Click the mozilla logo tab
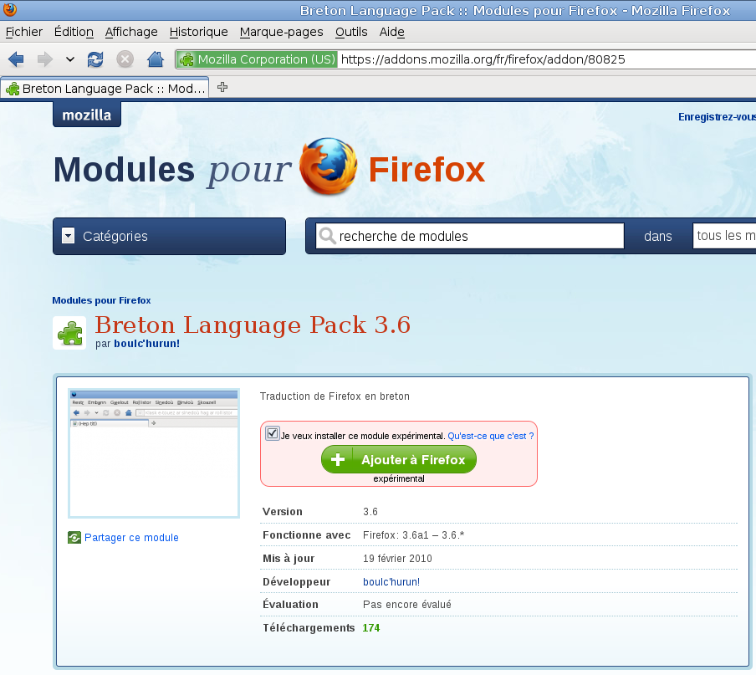This screenshot has width=756, height=675. coord(86,115)
